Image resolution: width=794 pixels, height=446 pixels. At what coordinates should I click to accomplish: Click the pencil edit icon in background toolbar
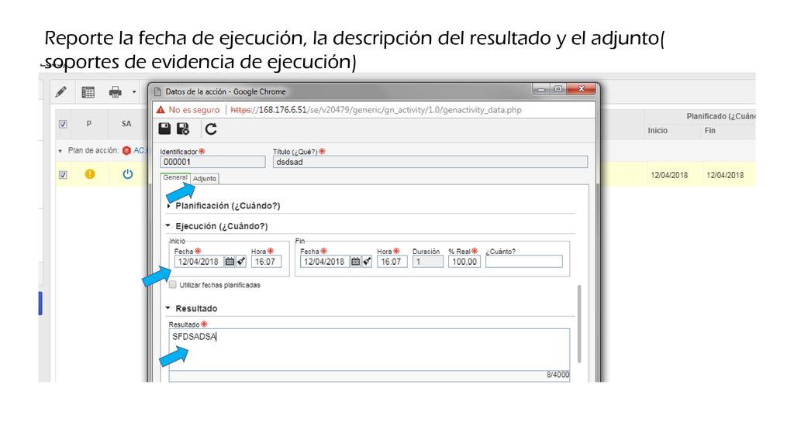(61, 92)
